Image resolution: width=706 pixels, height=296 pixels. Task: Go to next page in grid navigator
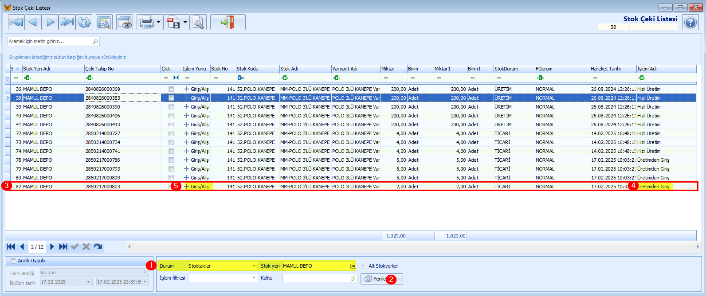point(52,247)
